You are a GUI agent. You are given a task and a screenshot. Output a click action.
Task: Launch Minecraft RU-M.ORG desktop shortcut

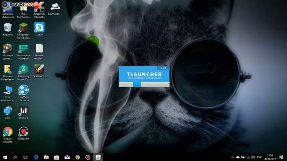pyautogui.click(x=23, y=31)
